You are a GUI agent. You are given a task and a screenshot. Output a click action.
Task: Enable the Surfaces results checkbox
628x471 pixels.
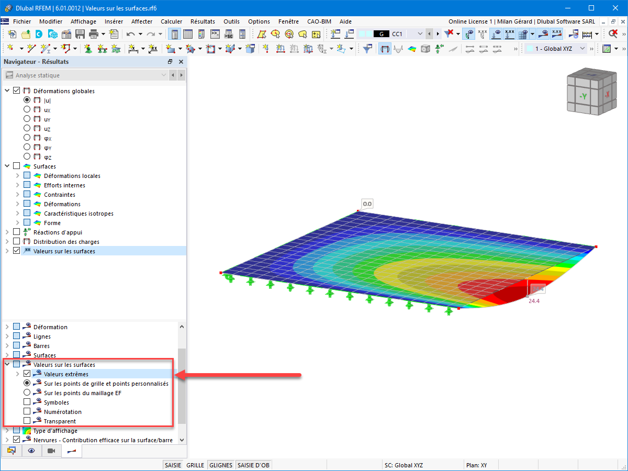coord(17,166)
